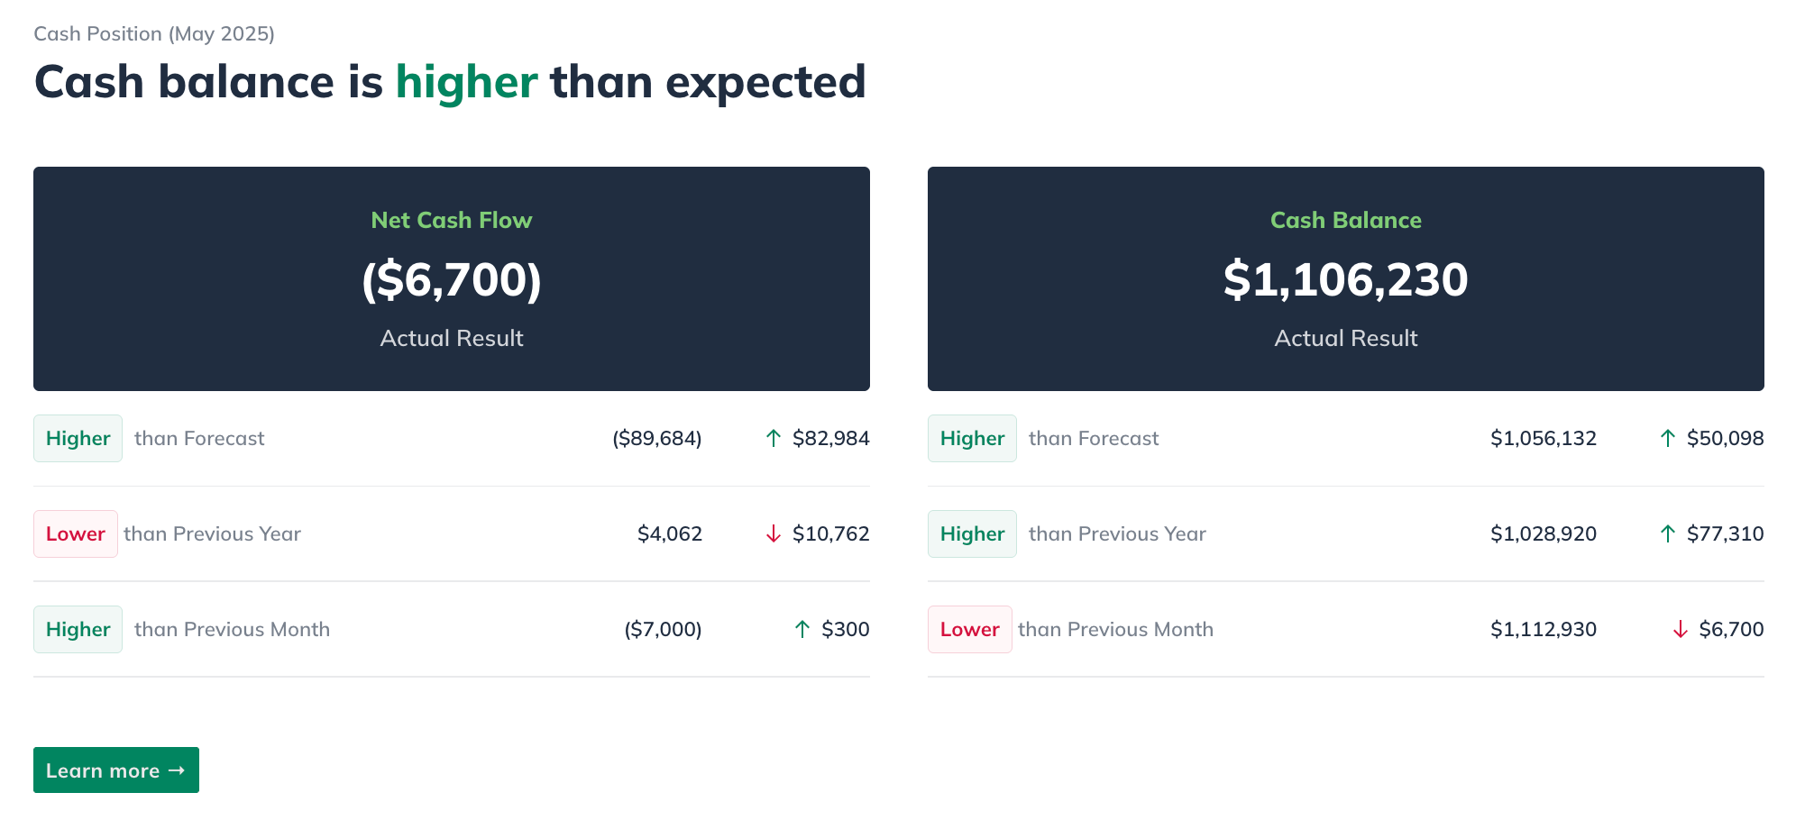The width and height of the screenshot is (1805, 820).
Task: Click Higher badge for Cash Balance previous year
Action: (972, 534)
